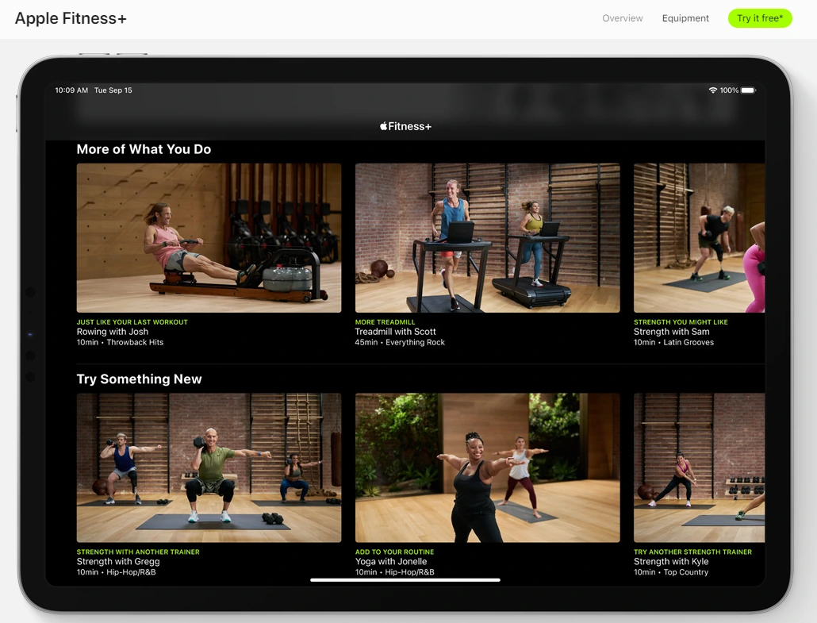Click the battery icon in iPad status bar
This screenshot has height=623, width=817.
tap(748, 90)
